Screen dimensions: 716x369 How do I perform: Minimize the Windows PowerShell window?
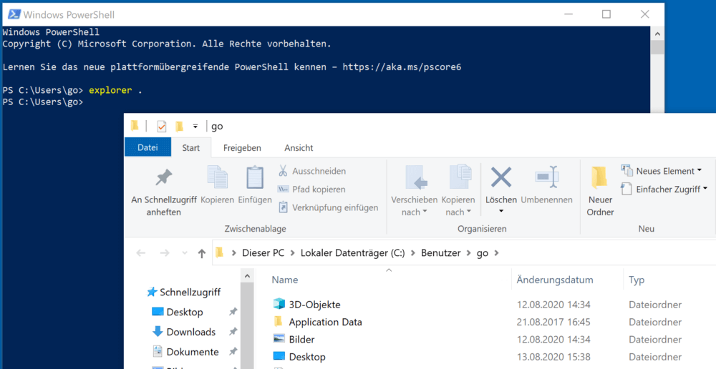[x=568, y=14]
